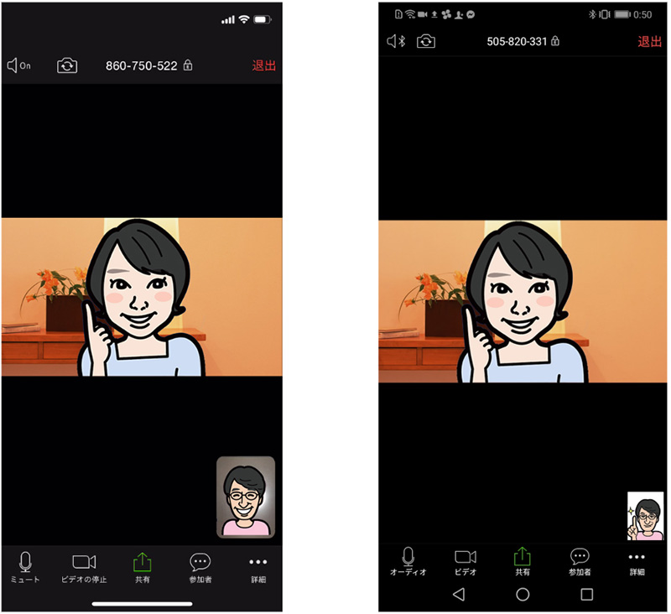Stop video using ビデオの停止

(x=84, y=566)
